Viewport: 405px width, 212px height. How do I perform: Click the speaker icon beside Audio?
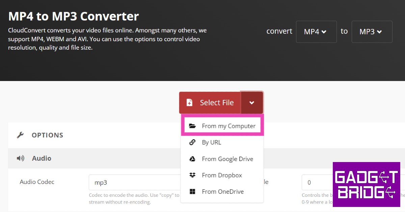pos(21,158)
